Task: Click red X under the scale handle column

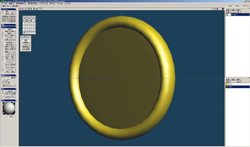Action: 29,24
